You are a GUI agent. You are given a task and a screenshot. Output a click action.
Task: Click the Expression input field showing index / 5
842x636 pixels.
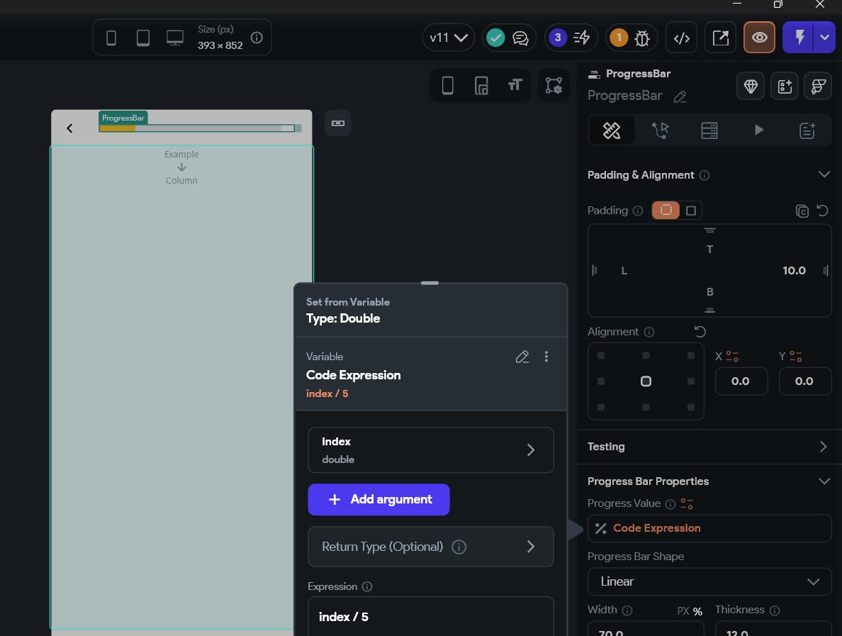tap(430, 616)
